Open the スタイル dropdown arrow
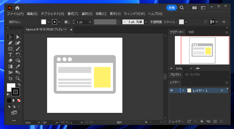 186,22
